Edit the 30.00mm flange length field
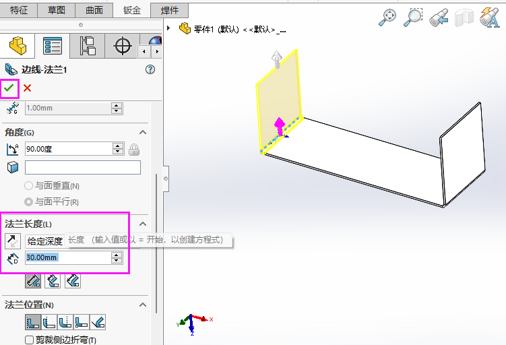The image size is (506, 345). pyautogui.click(x=68, y=257)
